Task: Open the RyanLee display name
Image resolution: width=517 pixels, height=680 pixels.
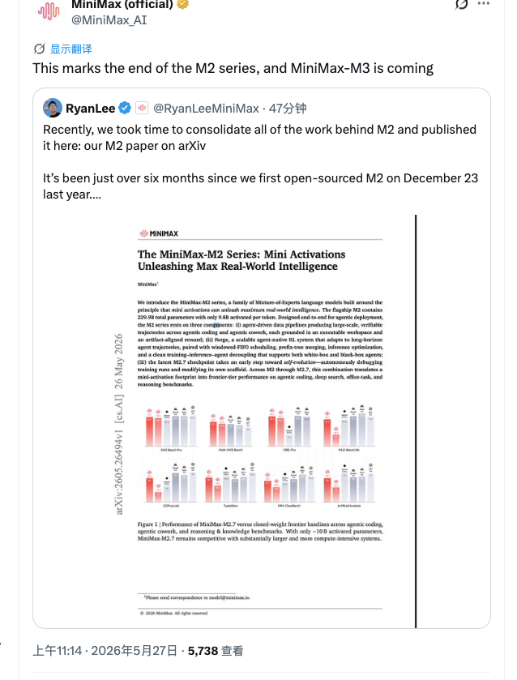Action: tap(90, 108)
